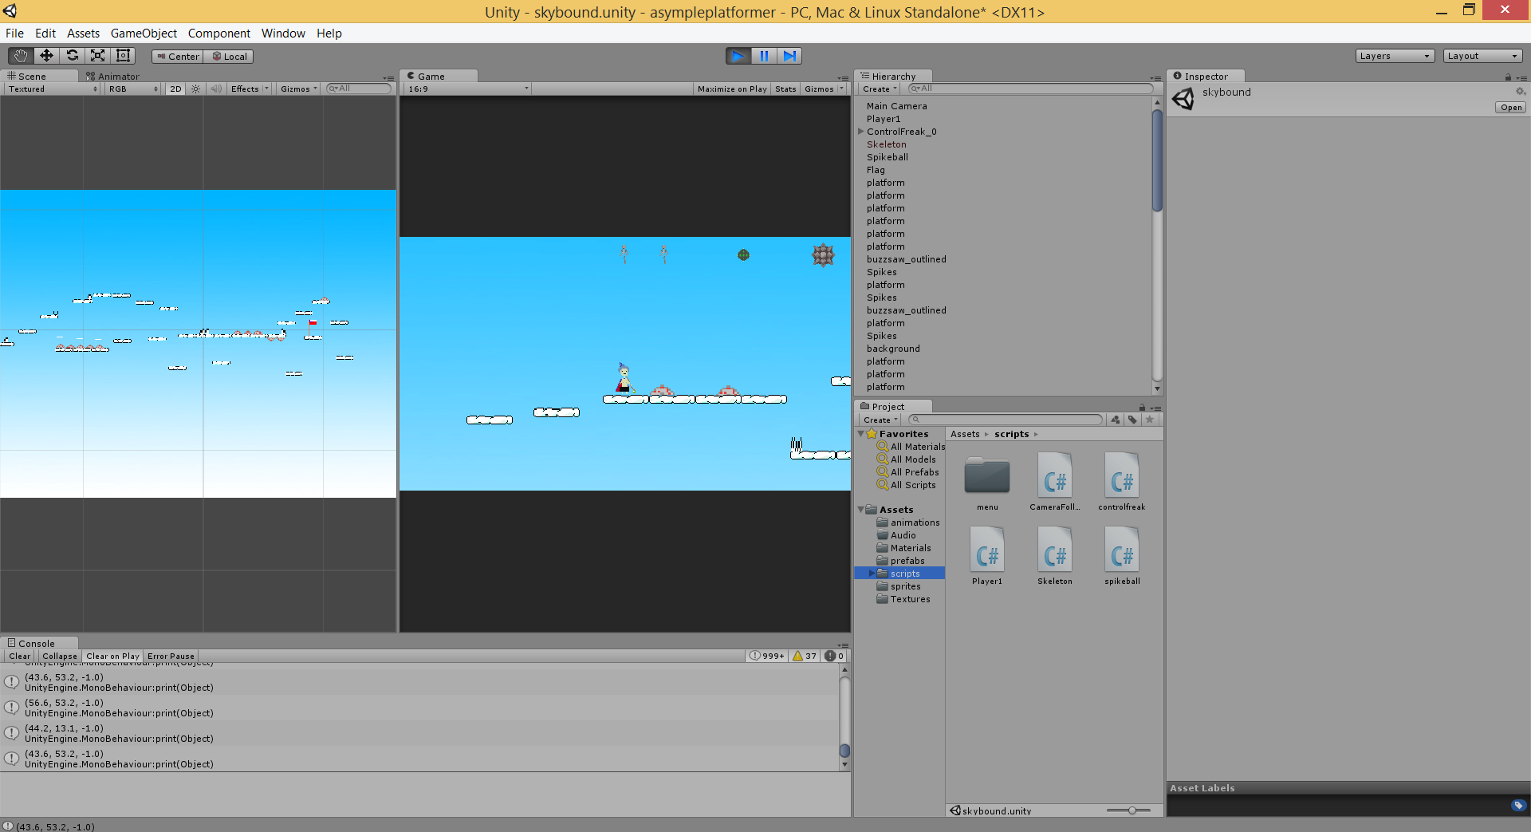Open the Layout dropdown
Screen dimensions: 1531x832
tap(1482, 56)
